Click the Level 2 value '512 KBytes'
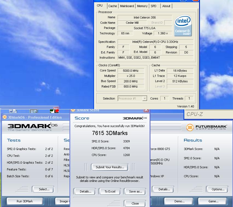Screen dimensions: 233x207 [x=180, y=81]
